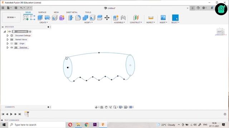
Task: Expand the Named Views tree node
Action: coord(8,39)
